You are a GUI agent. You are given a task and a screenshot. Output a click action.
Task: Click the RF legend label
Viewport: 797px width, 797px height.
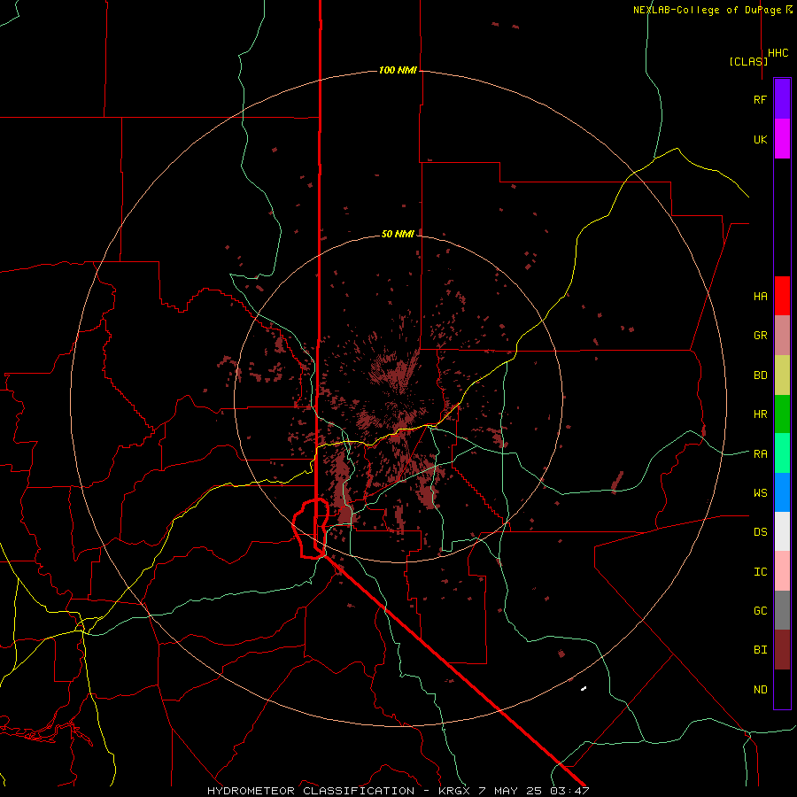tap(760, 99)
